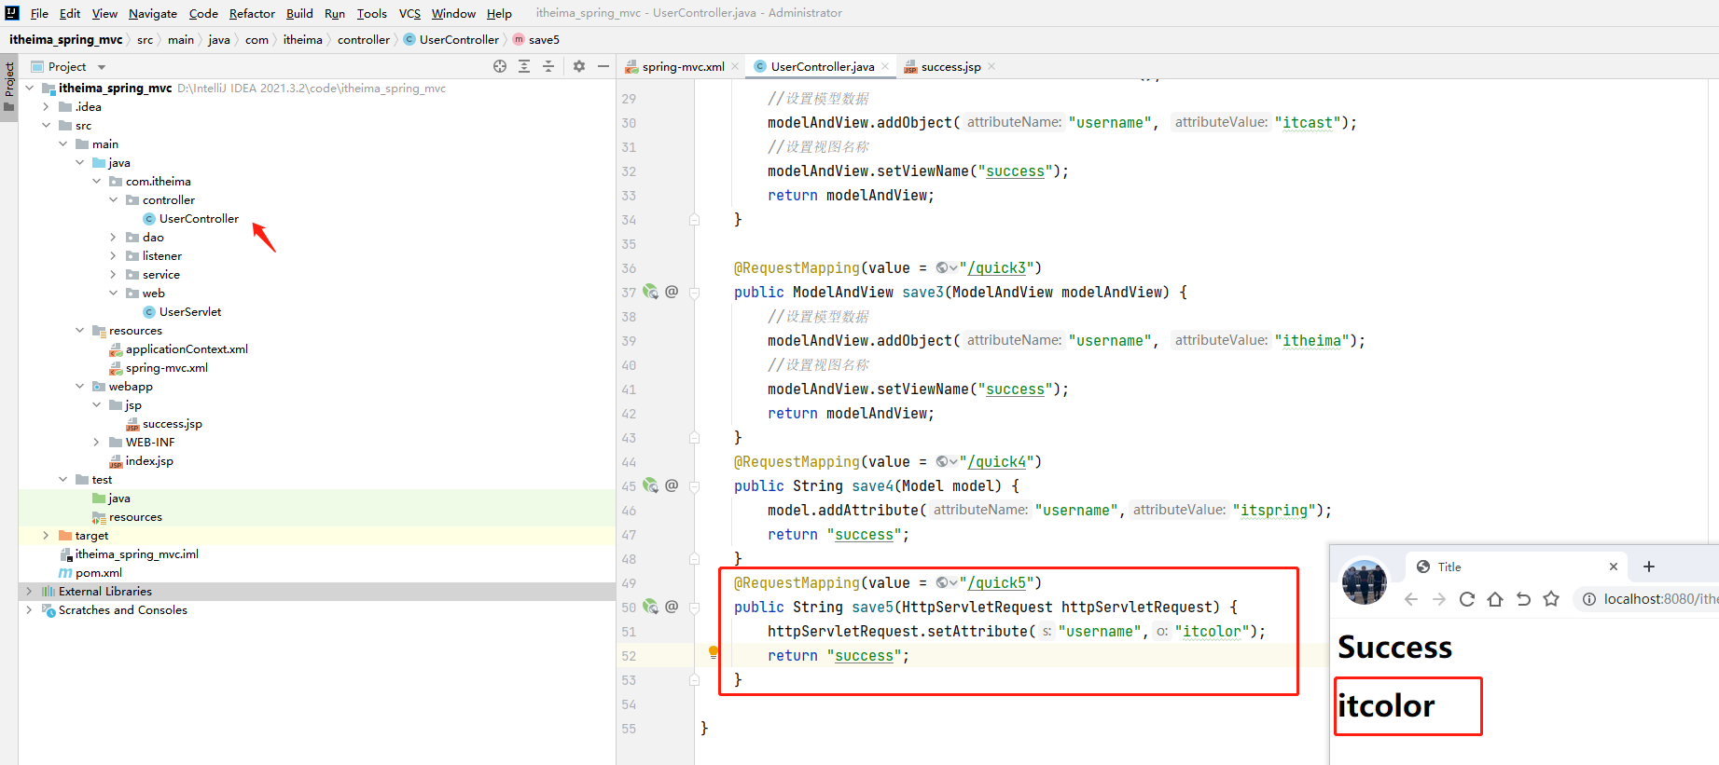Open the Project side tool window button
Viewport: 1719px width, 765px height.
(9, 86)
